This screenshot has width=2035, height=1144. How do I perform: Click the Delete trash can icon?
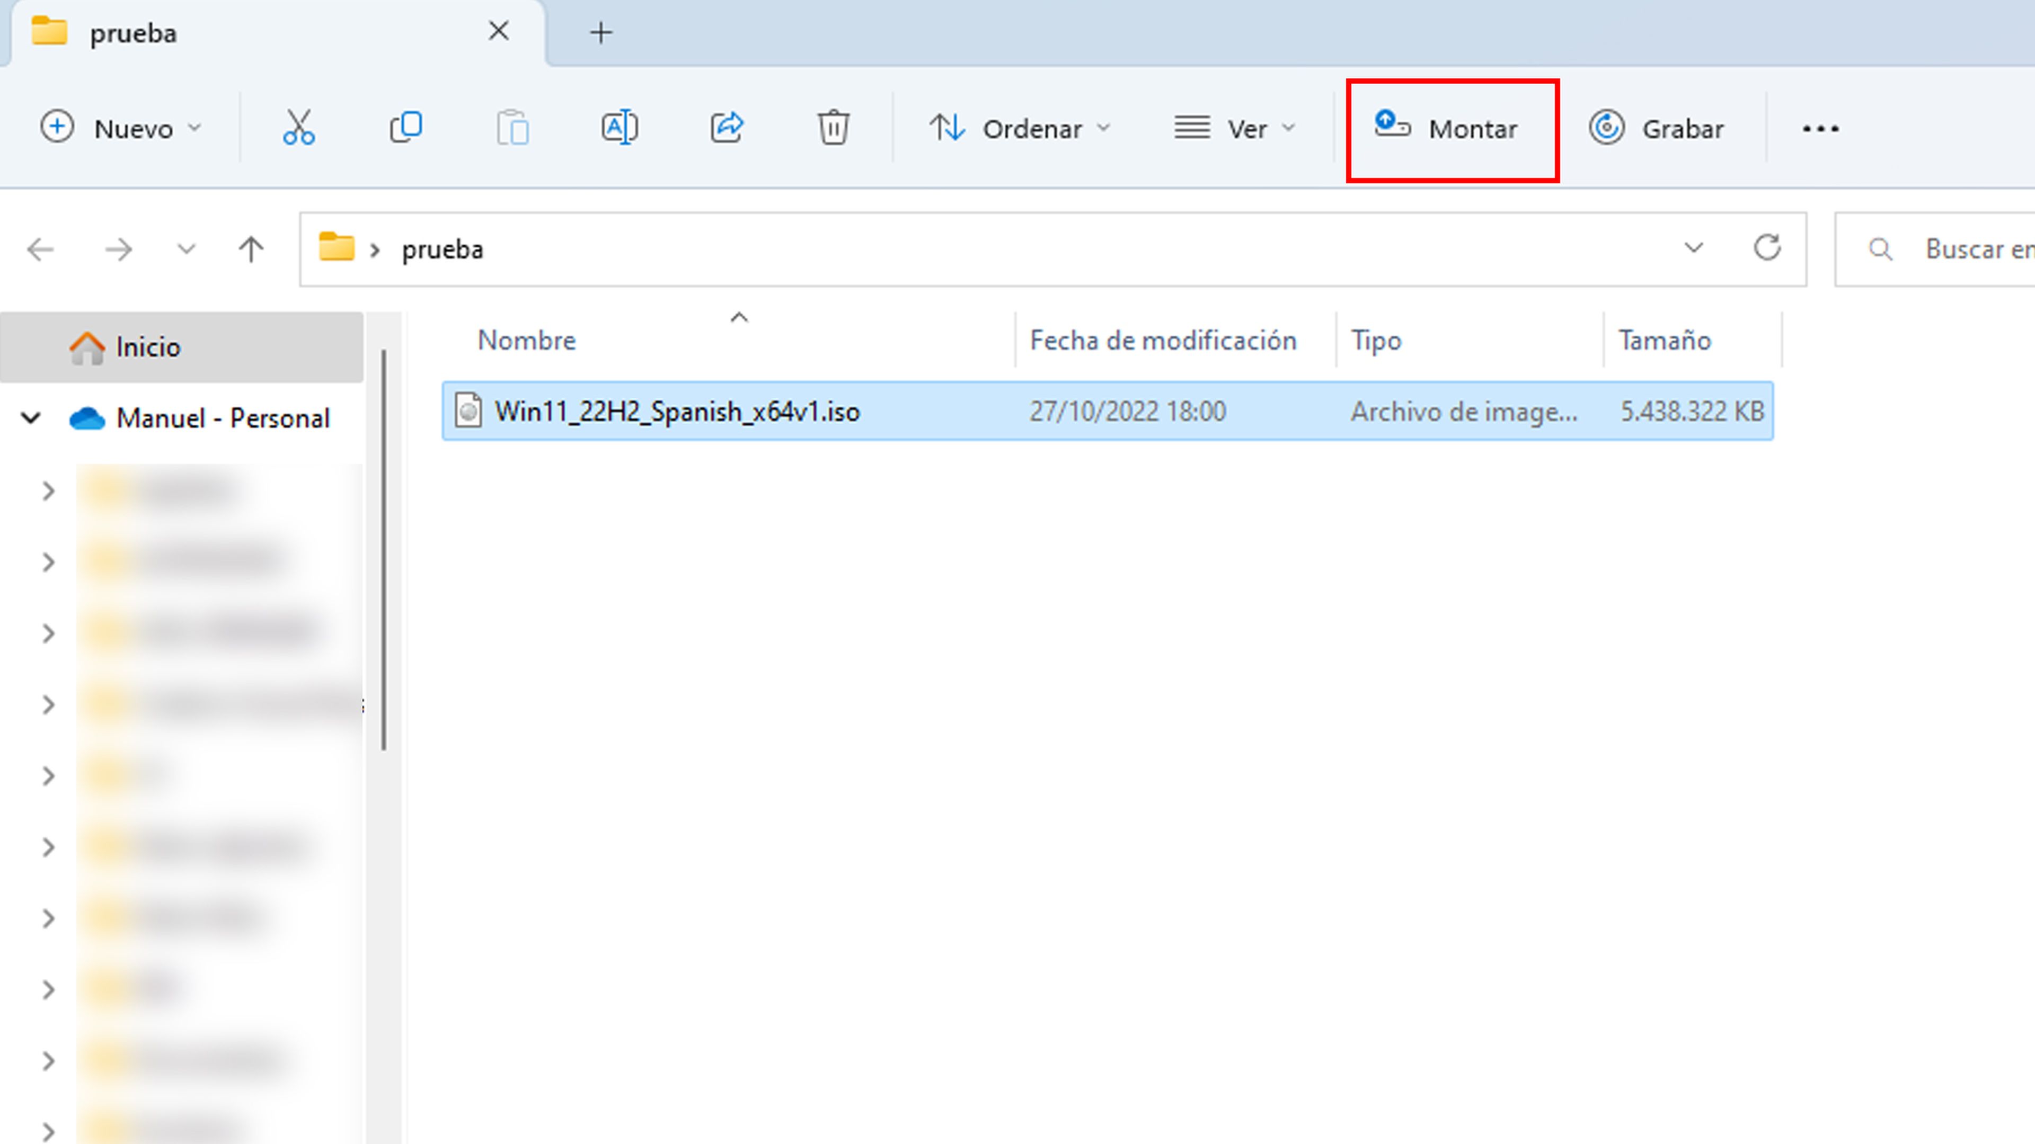point(834,127)
